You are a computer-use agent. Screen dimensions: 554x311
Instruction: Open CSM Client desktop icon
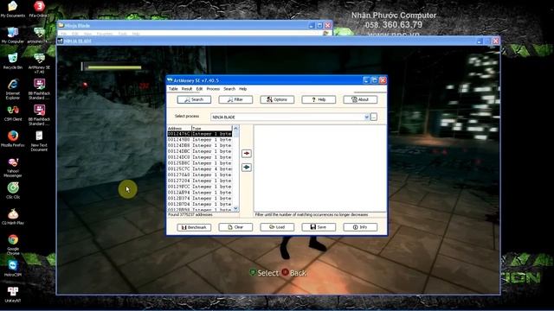[x=13, y=113]
